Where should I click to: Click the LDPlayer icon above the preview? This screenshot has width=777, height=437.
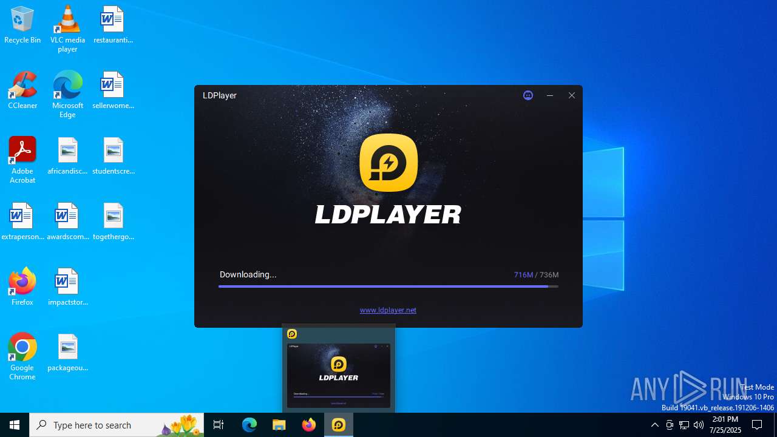click(292, 334)
